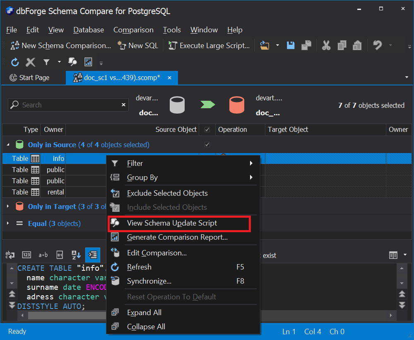Toggle the Only in Source group checkbox
Viewport: 414px width, 340px height.
pyautogui.click(x=207, y=145)
